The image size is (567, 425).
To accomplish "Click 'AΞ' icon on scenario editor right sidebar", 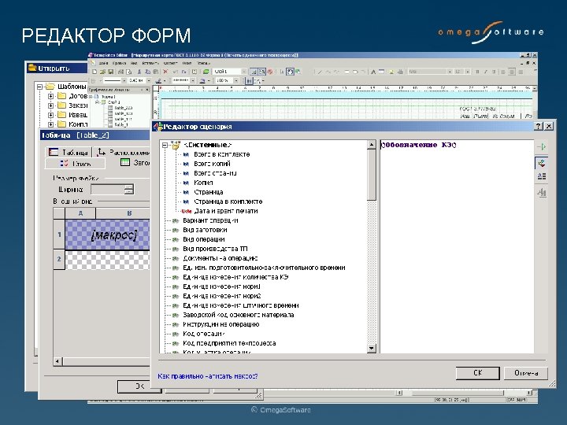I will coord(541,176).
